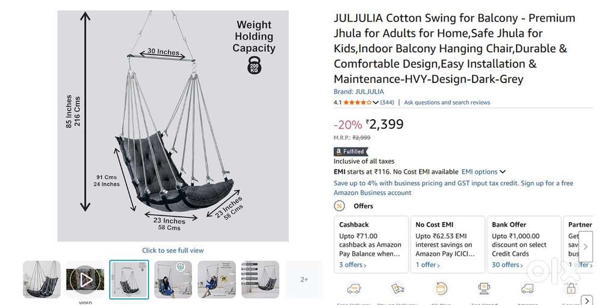
Task: Expand the star rating dropdown arrow
Action: coord(376,103)
